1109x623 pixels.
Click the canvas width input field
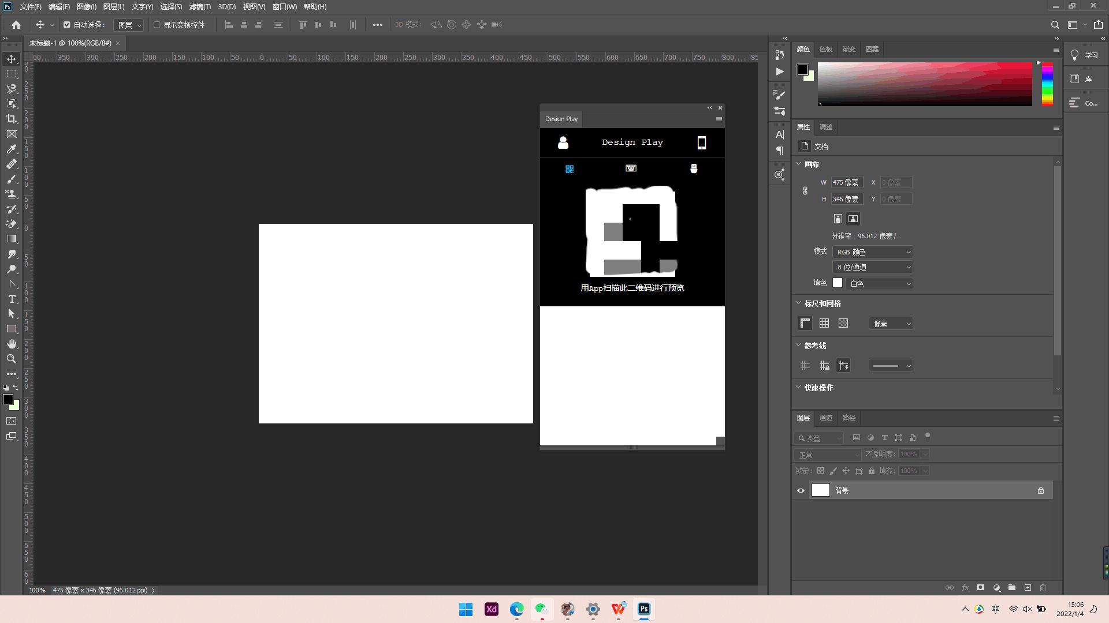pyautogui.click(x=846, y=182)
